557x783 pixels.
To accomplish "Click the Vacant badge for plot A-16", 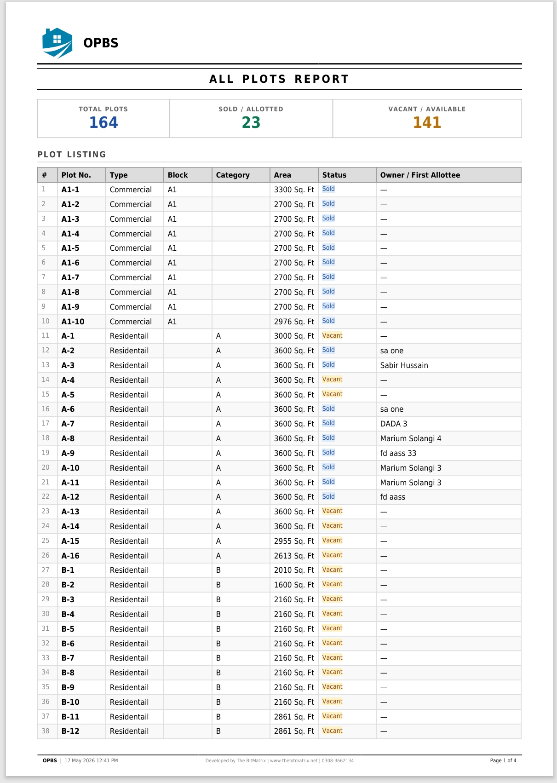I will 332,555.
